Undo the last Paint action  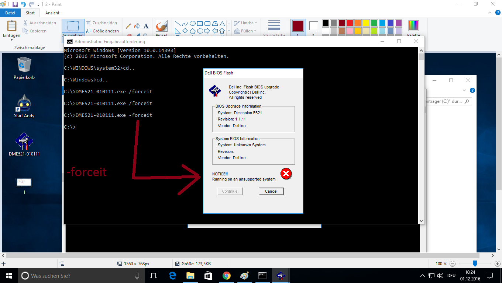[x=23, y=4]
